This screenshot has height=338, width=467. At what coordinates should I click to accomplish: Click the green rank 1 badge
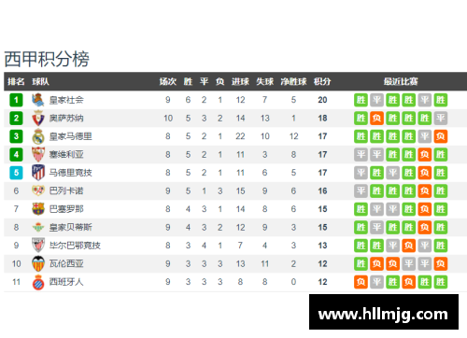[x=16, y=100]
